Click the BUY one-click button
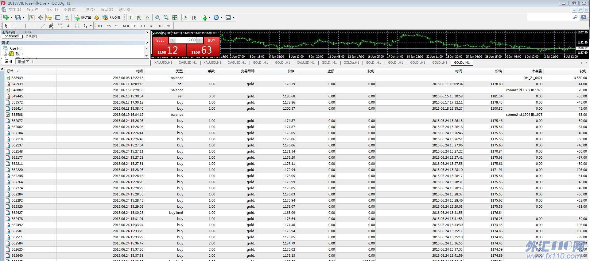Image resolution: width=590 pixels, height=261 pixels. (x=212, y=40)
